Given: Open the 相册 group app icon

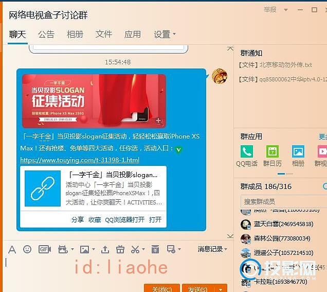Looking at the screenshot, I should (x=298, y=151).
